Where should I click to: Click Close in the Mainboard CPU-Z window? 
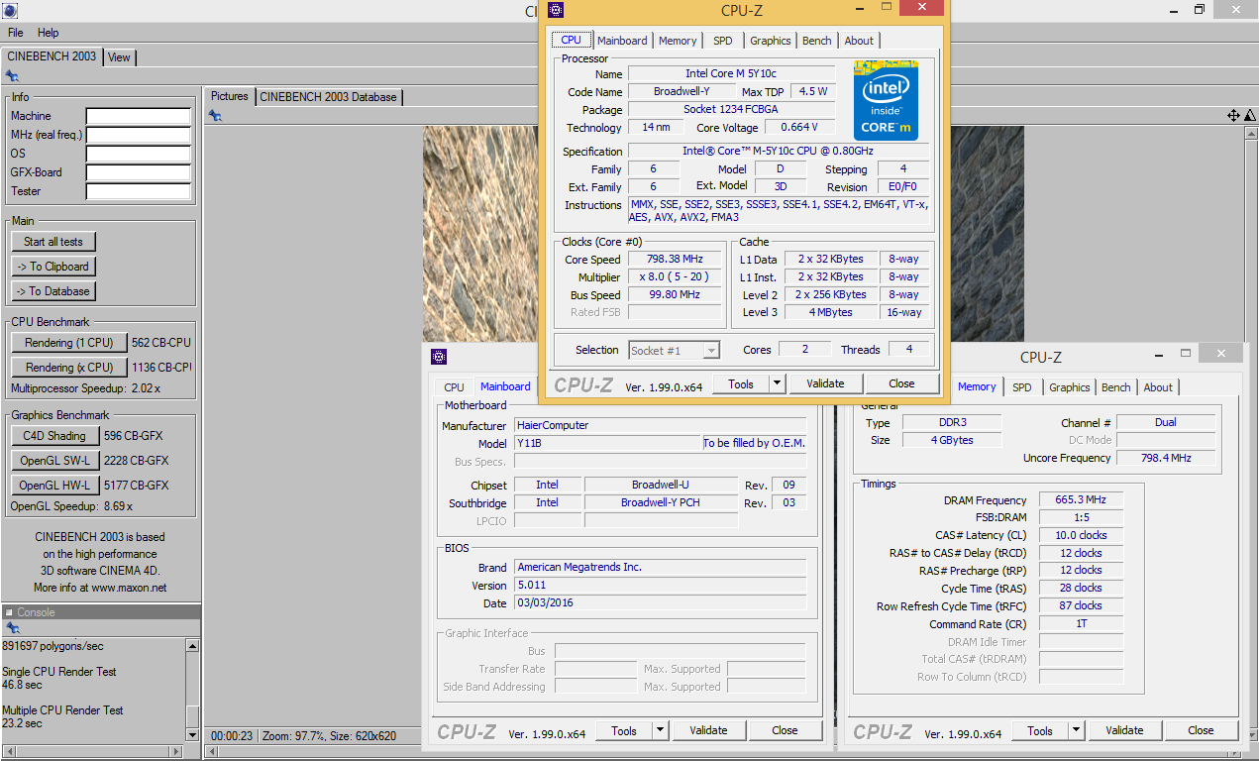coord(785,730)
